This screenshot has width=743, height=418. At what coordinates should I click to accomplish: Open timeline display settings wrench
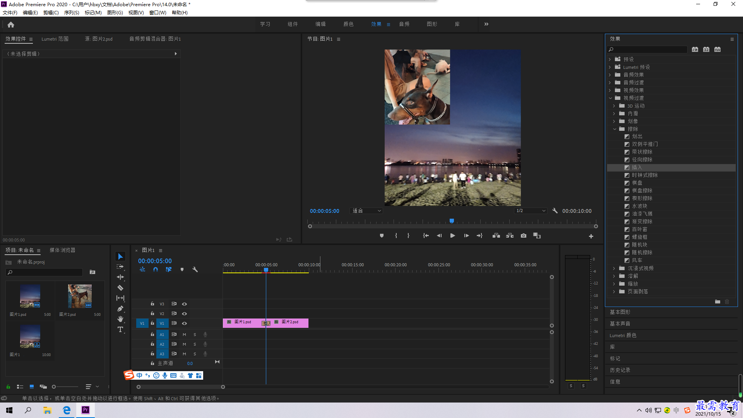(x=195, y=269)
